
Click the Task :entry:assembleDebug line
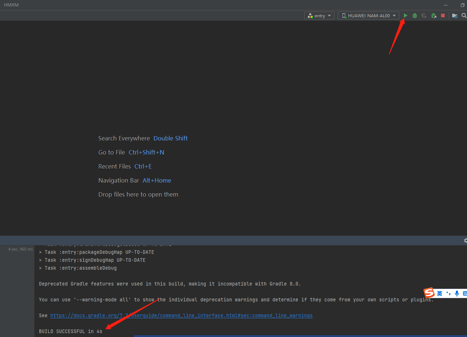tap(78, 268)
